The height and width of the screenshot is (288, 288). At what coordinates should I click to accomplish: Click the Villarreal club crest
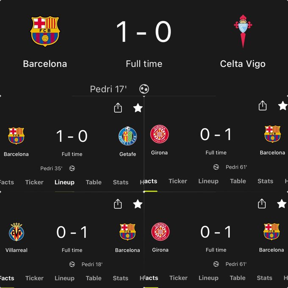click(17, 232)
